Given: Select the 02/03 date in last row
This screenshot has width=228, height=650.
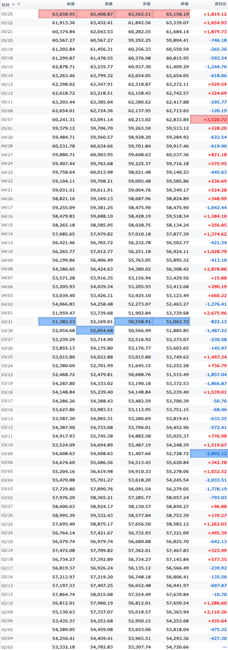Looking at the screenshot, I should (6, 646).
